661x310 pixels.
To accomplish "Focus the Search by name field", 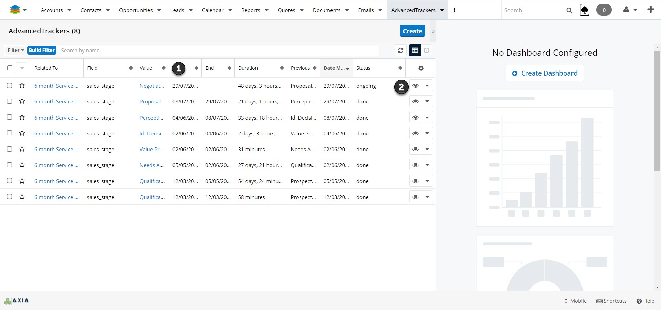I will click(219, 50).
